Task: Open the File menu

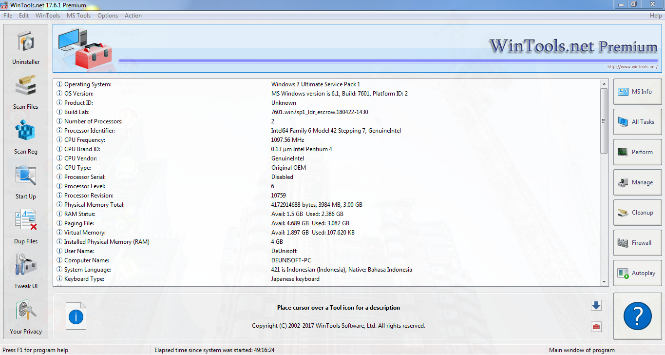Action: tap(8, 16)
